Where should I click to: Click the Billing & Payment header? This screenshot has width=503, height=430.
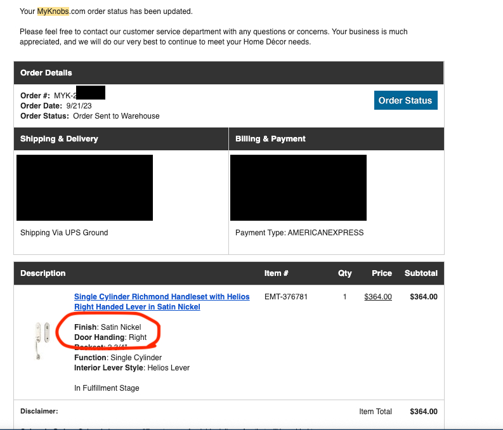(270, 139)
